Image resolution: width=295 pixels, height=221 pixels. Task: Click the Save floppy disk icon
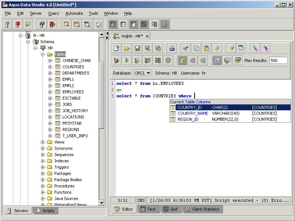pyautogui.click(x=137, y=48)
